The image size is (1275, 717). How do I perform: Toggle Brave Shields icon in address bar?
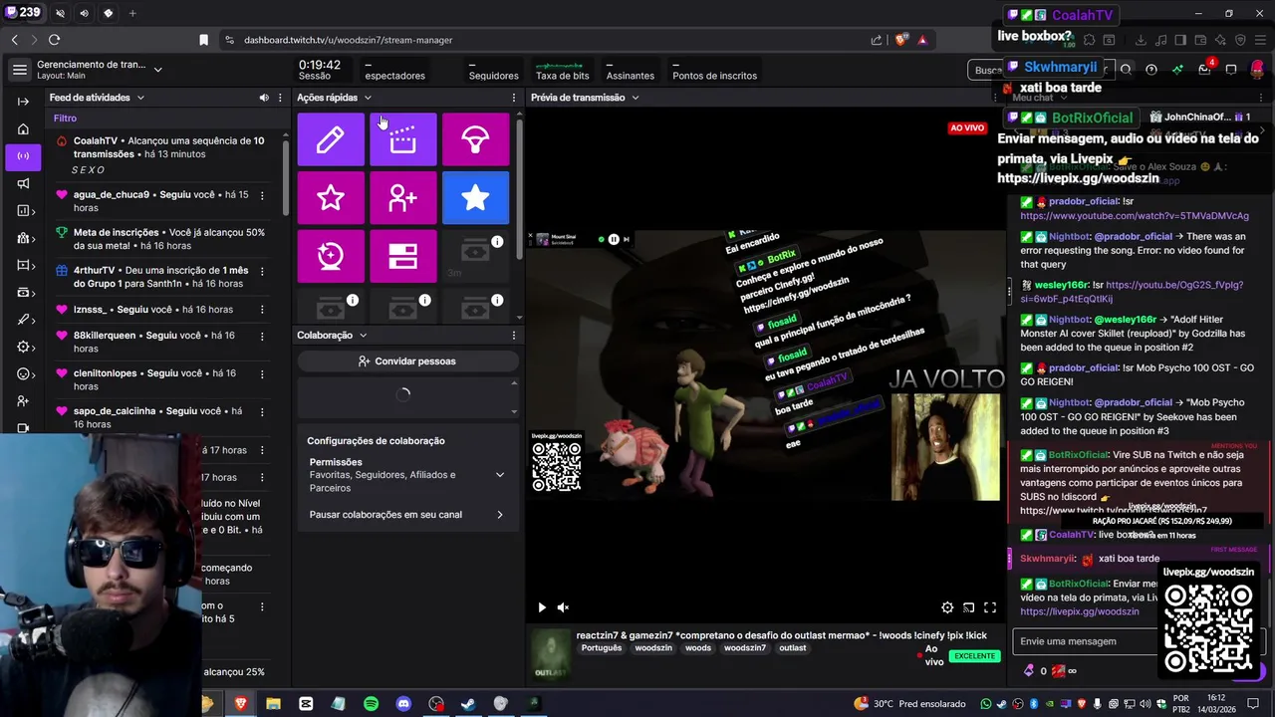(x=901, y=40)
